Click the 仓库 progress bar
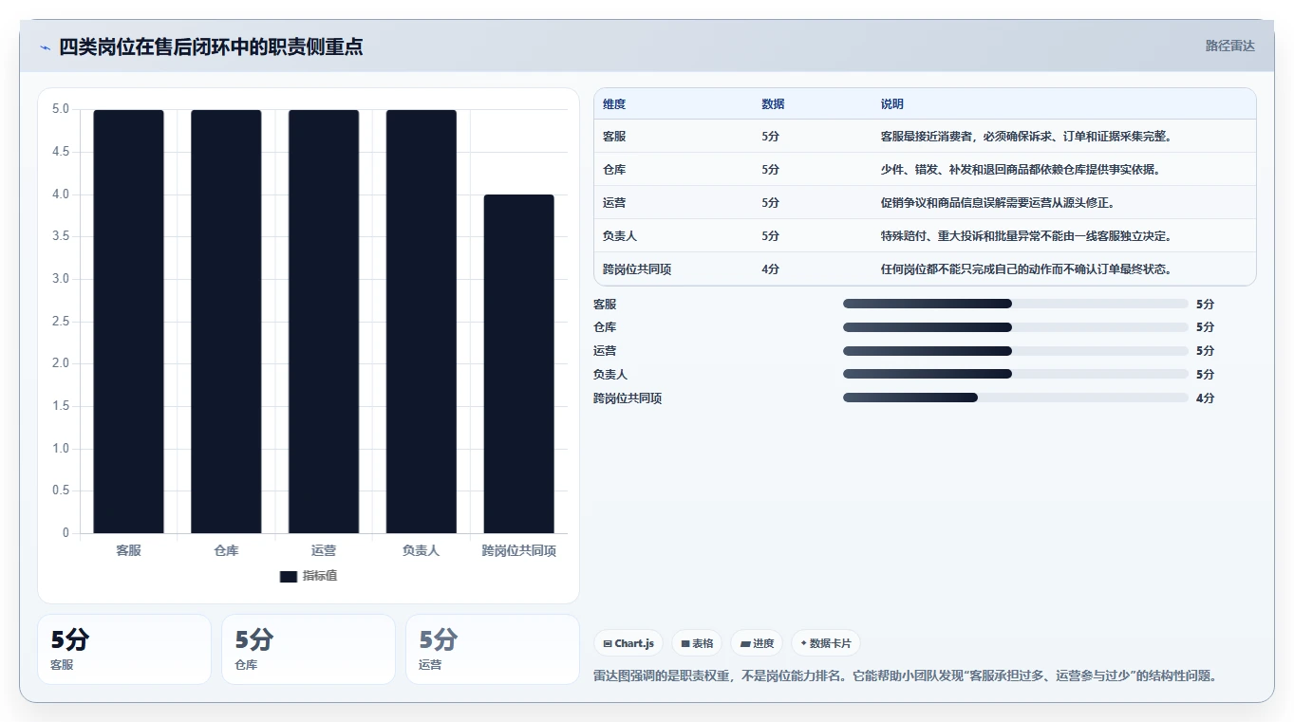This screenshot has height=722, width=1294. 1016,327
